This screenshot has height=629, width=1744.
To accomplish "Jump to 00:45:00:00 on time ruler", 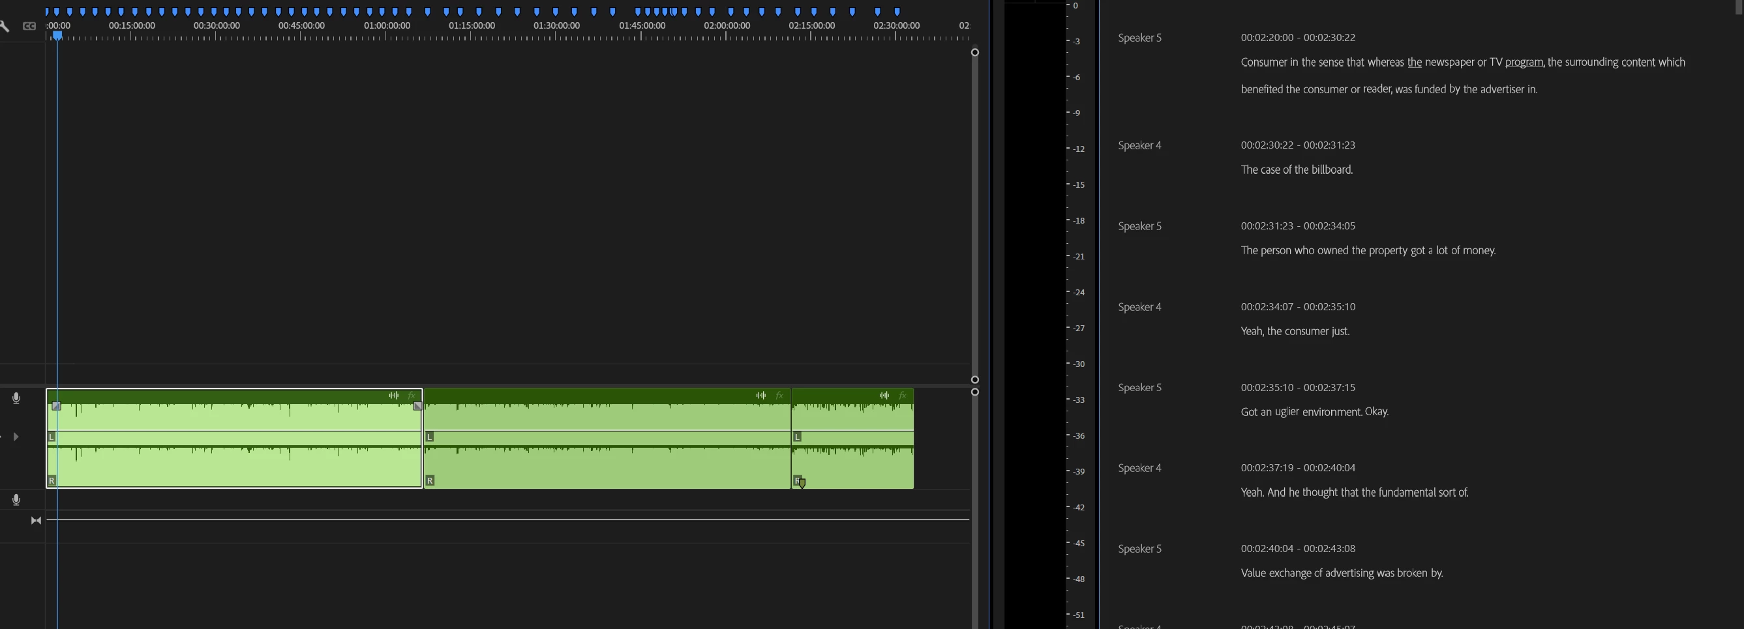I will click(x=302, y=25).
